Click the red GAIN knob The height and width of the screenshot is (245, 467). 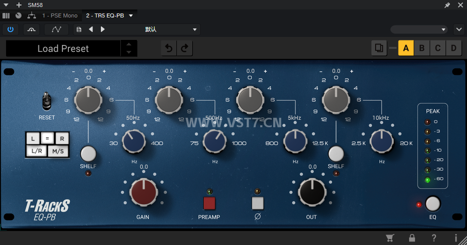coord(143,192)
